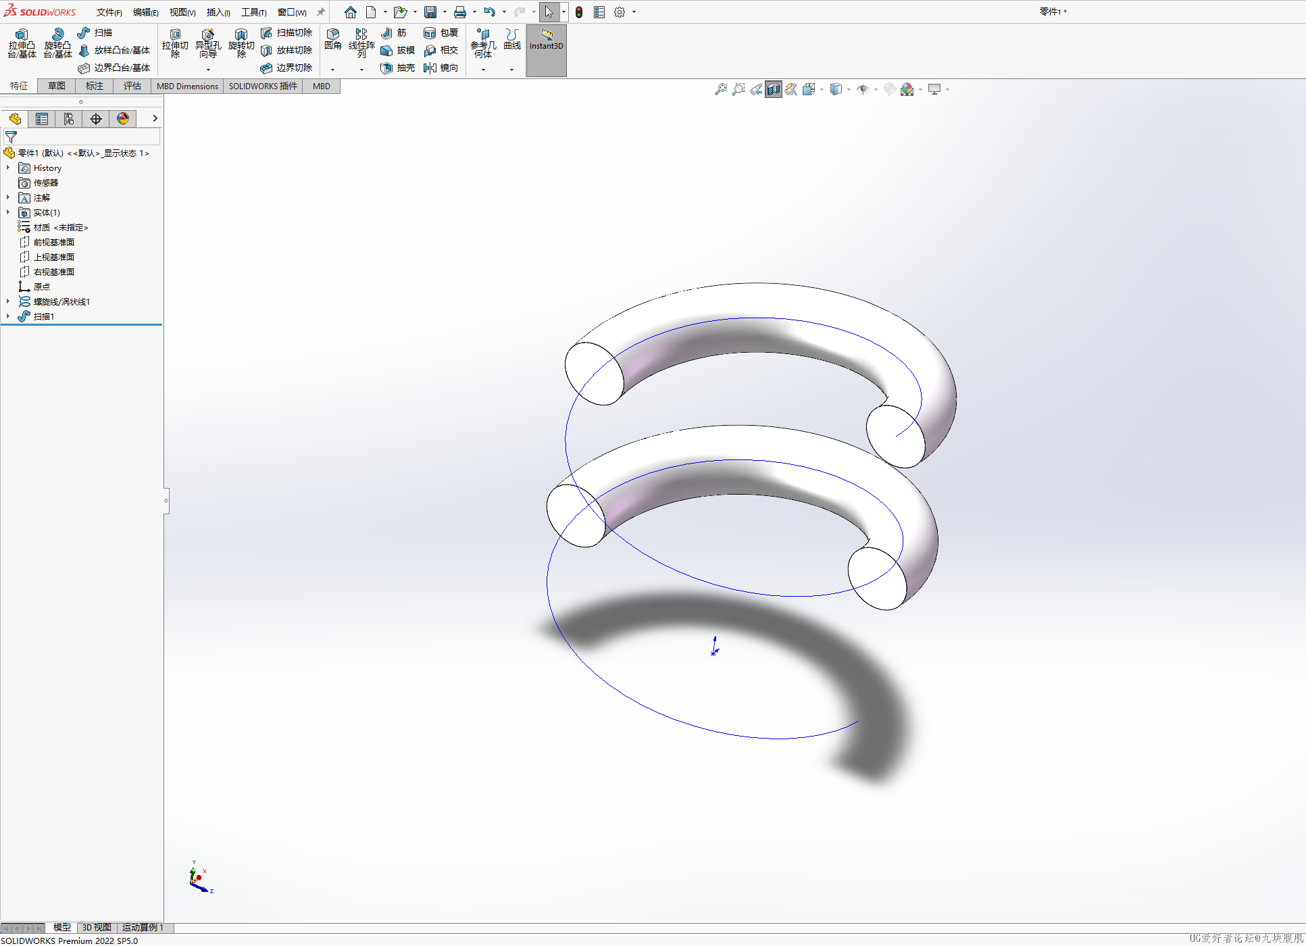Select the 拔模 draft tool

click(x=397, y=50)
